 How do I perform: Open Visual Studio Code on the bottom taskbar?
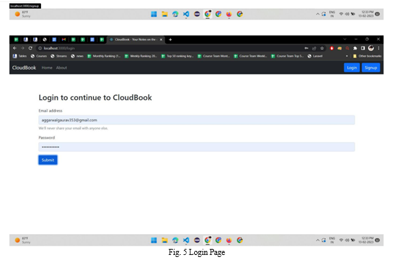[186, 240]
